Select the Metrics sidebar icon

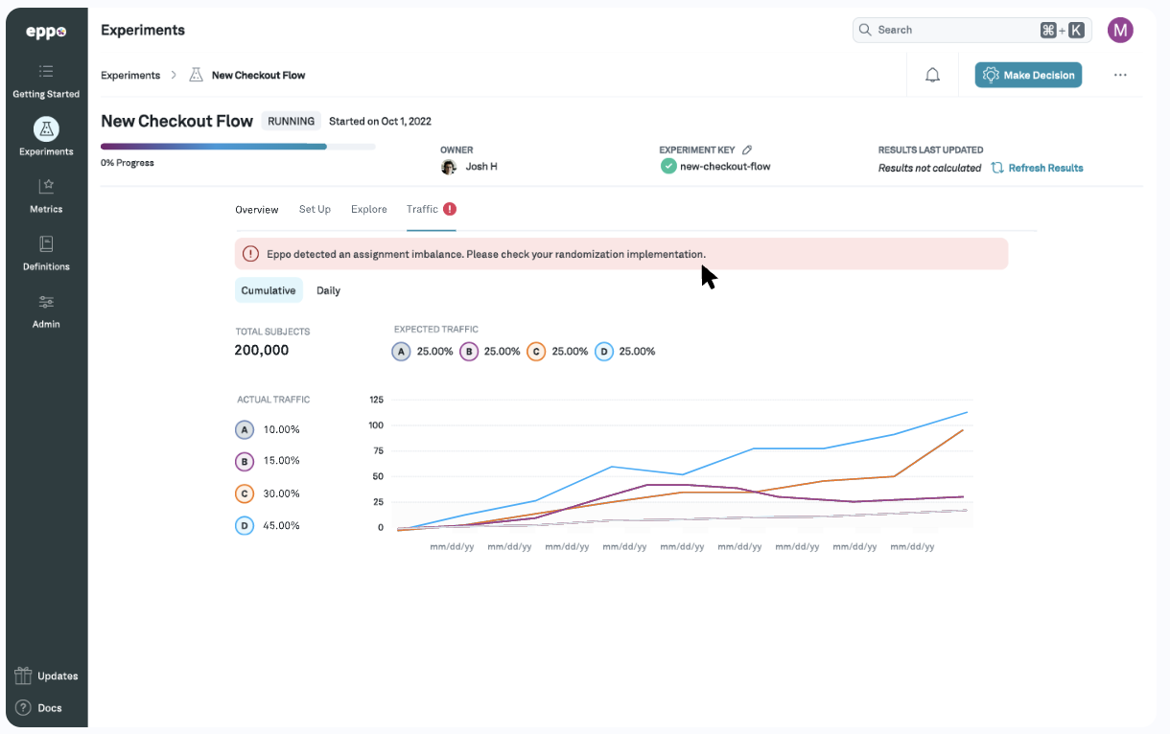[x=45, y=192]
